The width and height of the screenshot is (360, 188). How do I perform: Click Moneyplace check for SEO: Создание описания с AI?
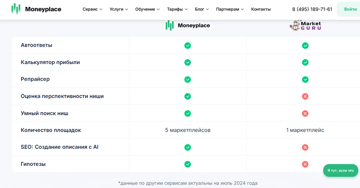click(x=188, y=147)
